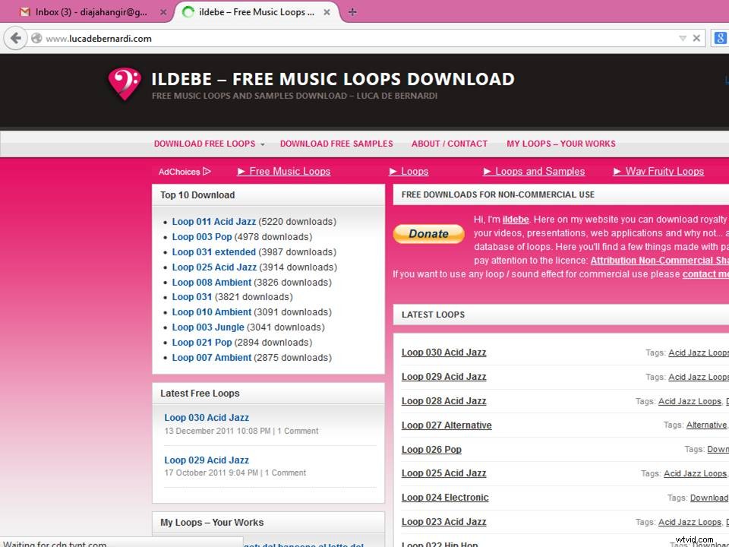The image size is (729, 547).
Task: Open the Loop 027 Alternative link
Action: [447, 425]
